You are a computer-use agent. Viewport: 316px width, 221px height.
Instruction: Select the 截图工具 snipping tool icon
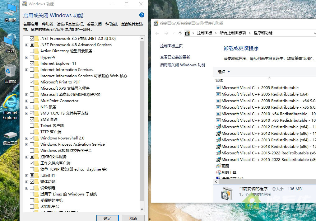pos(218,172)
